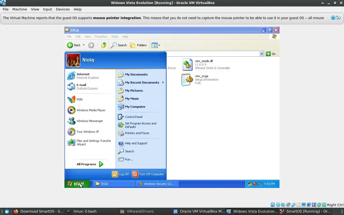Image resolution: width=344 pixels, height=215 pixels.
Task: Click the 9:58 PM clock
Action: [270, 184]
